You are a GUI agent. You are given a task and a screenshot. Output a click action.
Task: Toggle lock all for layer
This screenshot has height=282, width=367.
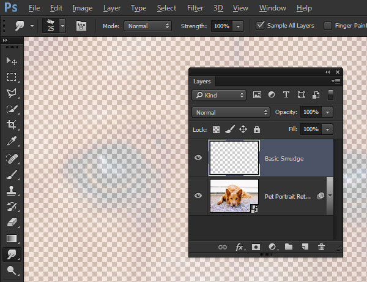[257, 129]
